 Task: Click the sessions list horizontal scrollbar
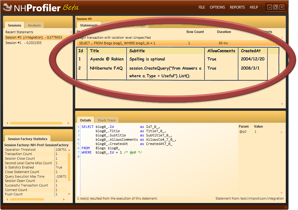click(x=36, y=123)
